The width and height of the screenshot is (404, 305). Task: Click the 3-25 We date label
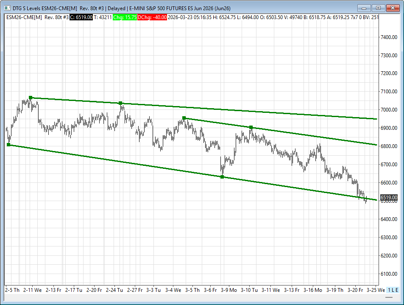(375, 290)
